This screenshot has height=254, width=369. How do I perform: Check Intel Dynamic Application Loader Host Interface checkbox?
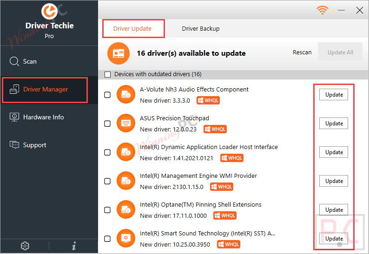[x=107, y=152]
